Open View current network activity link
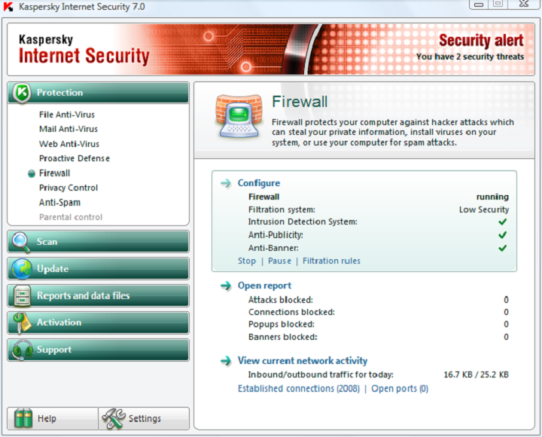The image size is (542, 437). pos(303,361)
